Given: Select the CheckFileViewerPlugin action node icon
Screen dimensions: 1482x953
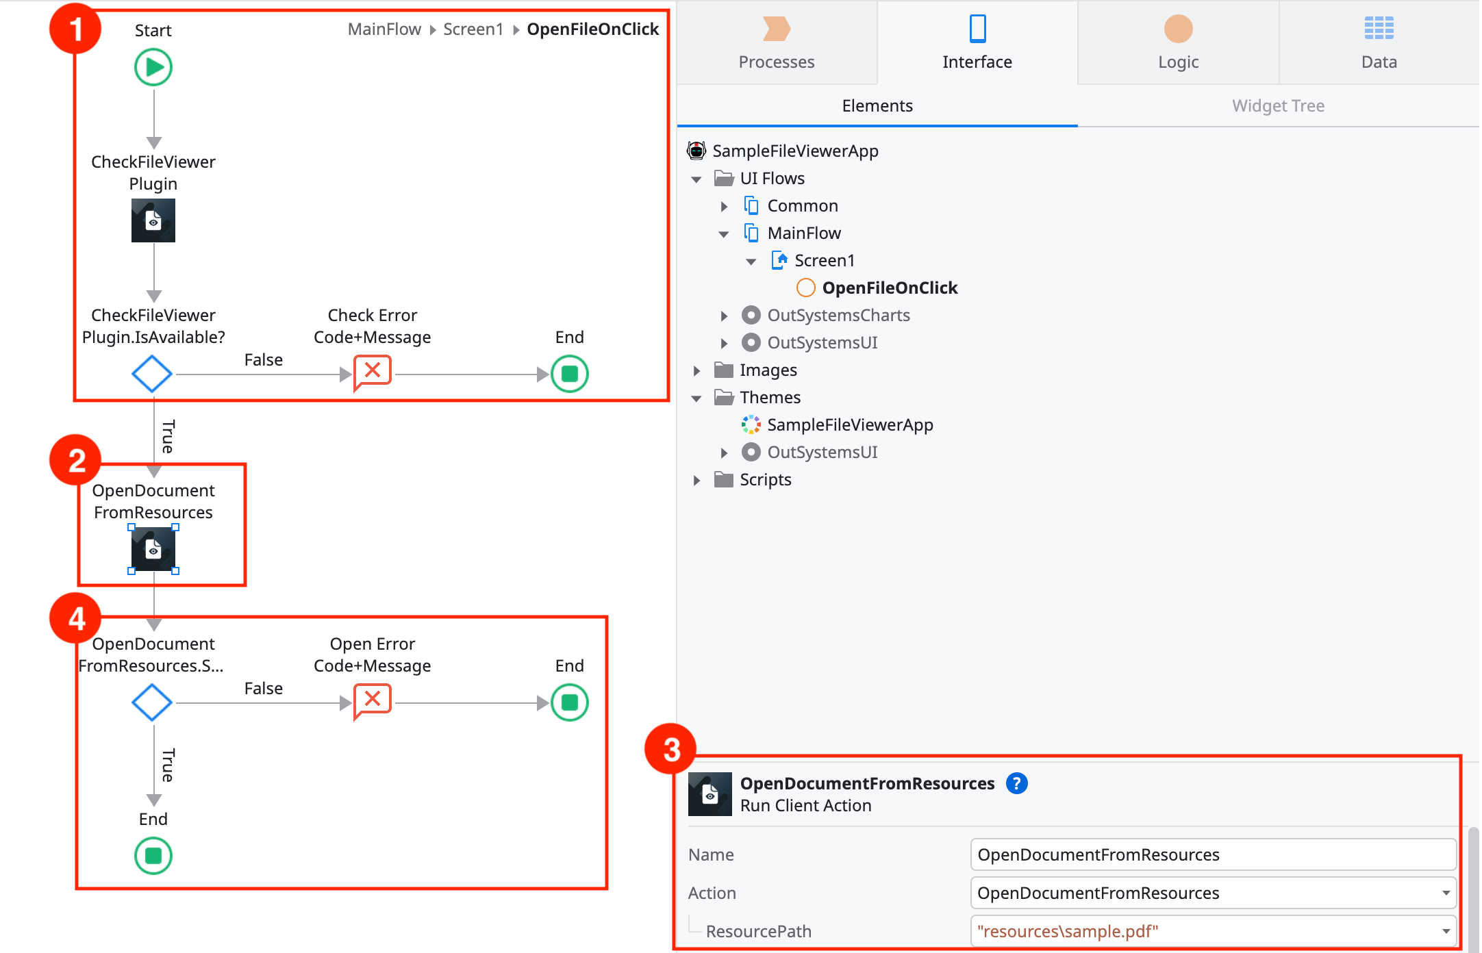Looking at the screenshot, I should point(153,220).
